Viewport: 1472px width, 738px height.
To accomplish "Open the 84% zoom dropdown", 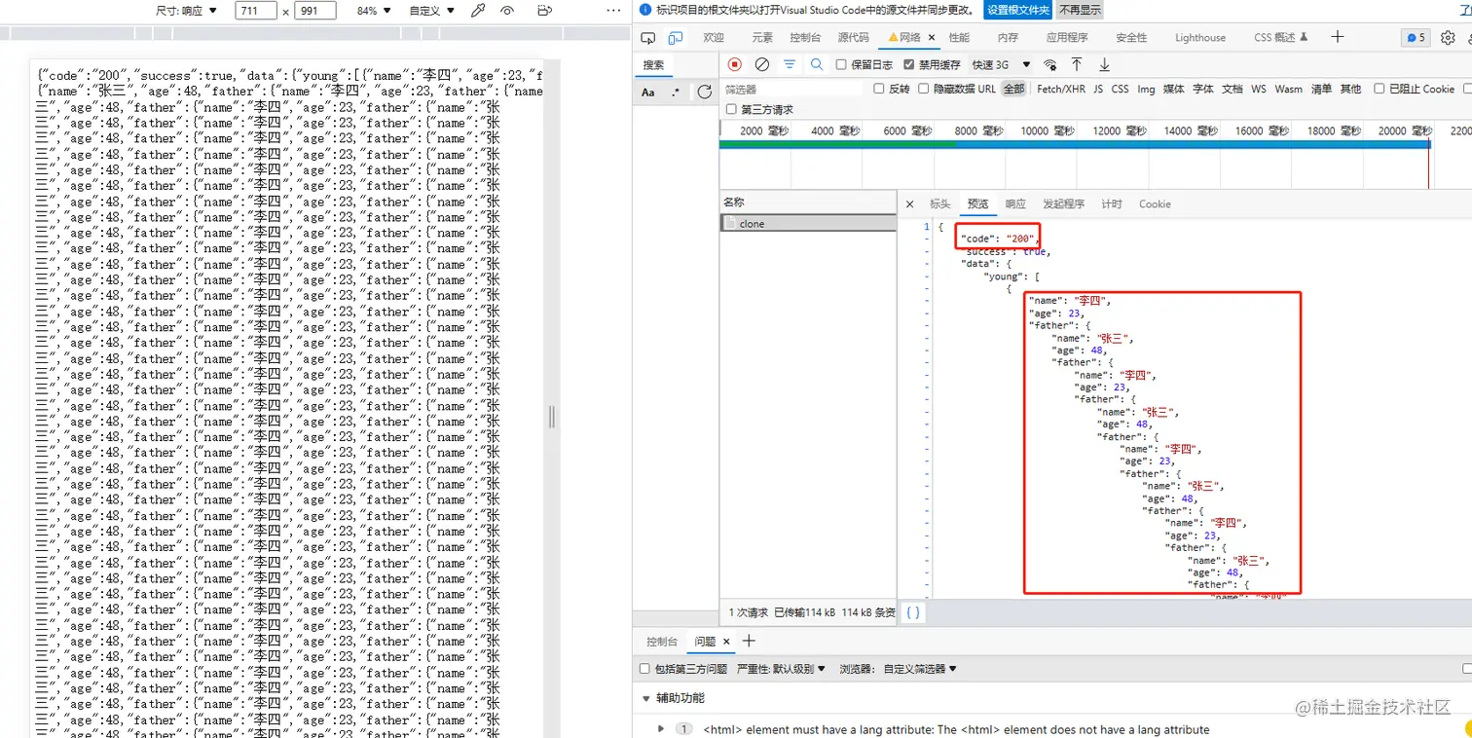I will pyautogui.click(x=374, y=11).
